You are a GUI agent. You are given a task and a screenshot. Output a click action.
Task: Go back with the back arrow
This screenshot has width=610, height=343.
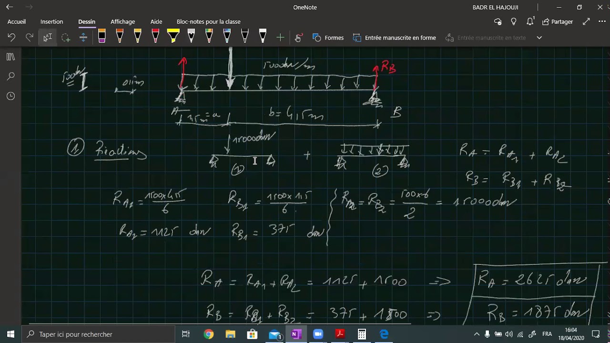pyautogui.click(x=10, y=7)
